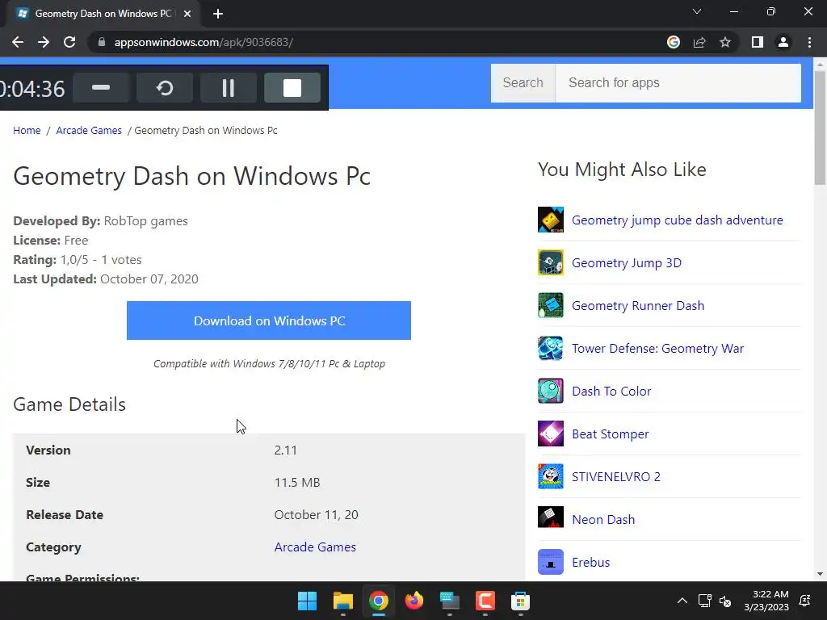Click the Geometry jump cube dash icon
Image resolution: width=827 pixels, height=620 pixels.
click(x=551, y=220)
